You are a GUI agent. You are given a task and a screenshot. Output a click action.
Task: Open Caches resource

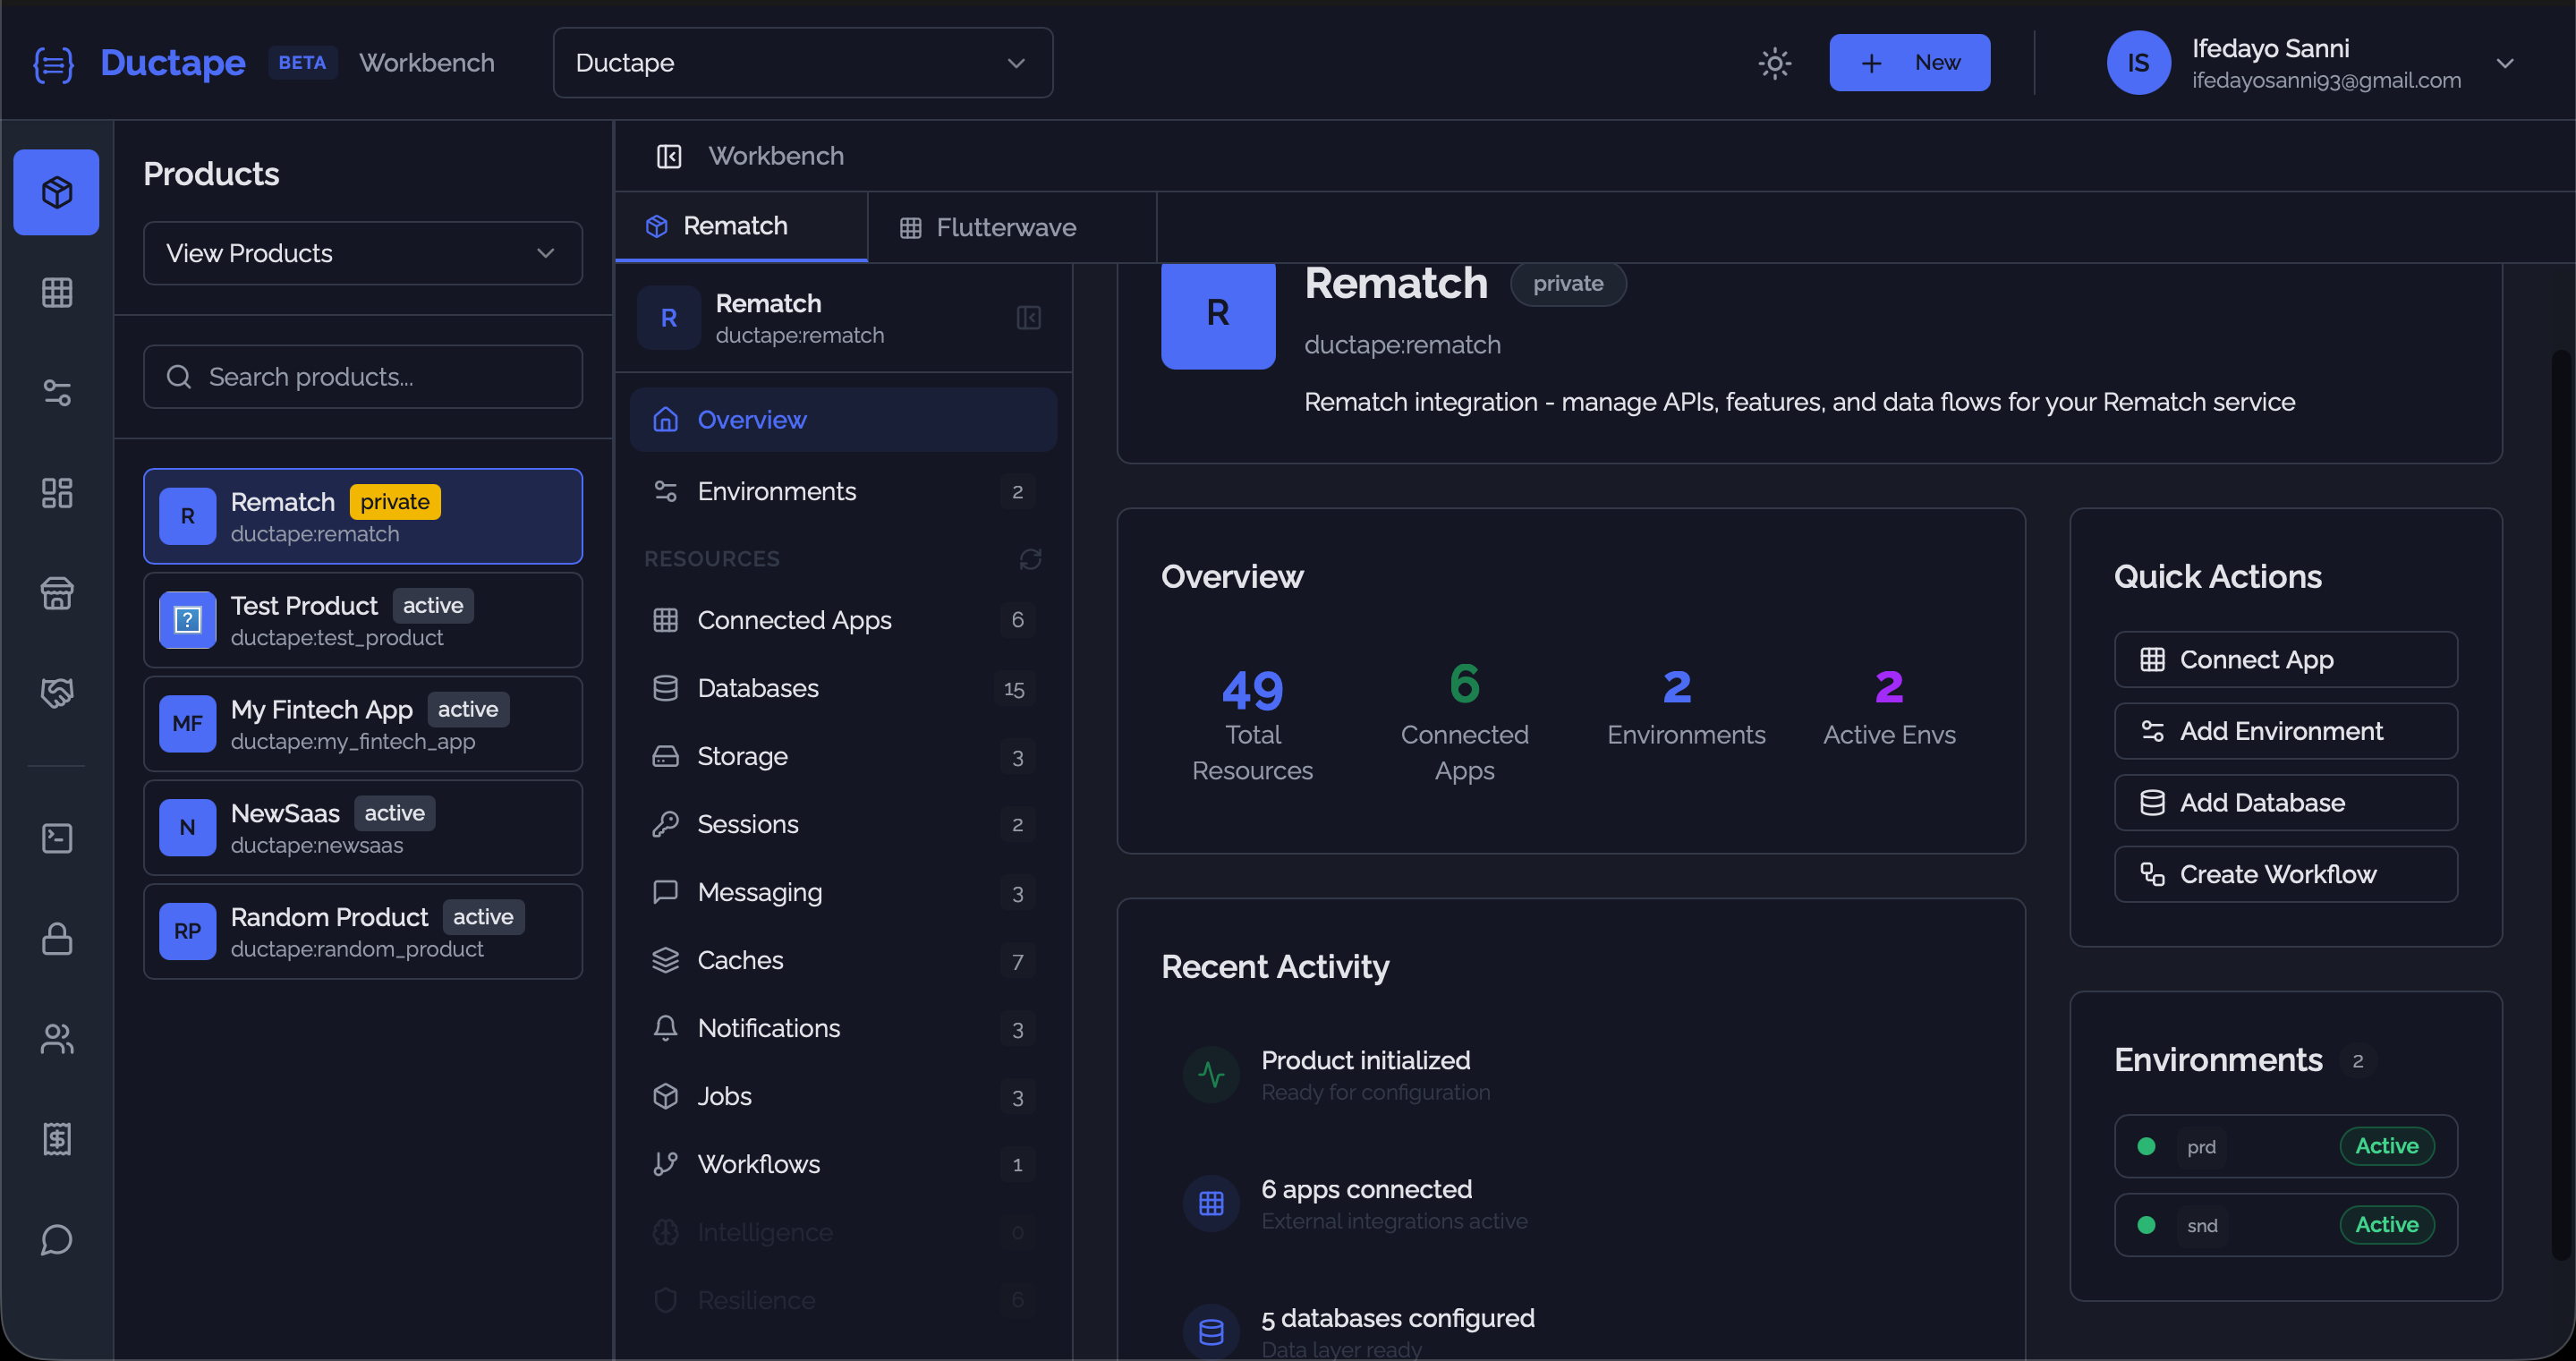(843, 960)
